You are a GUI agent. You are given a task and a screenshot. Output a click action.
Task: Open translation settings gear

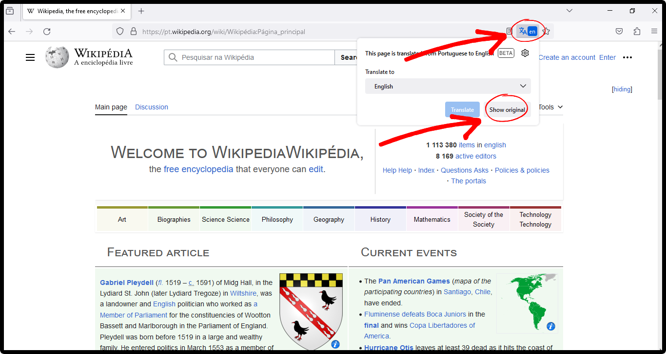(525, 53)
